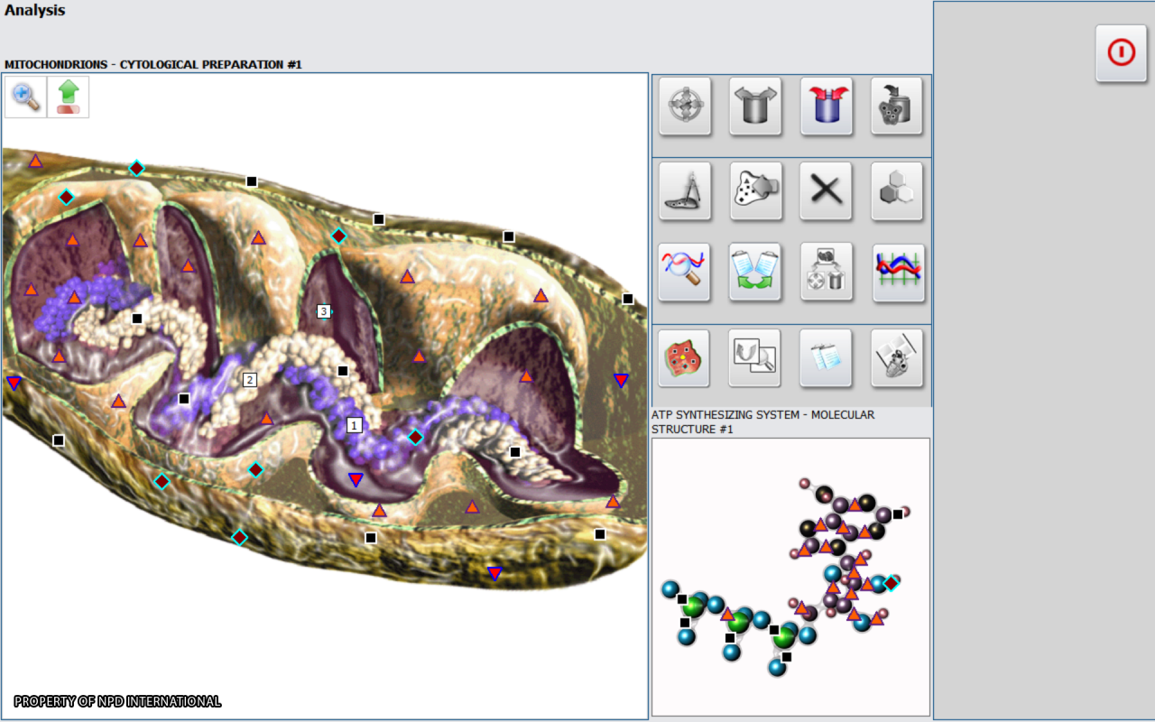
Task: Click the two stacked documents icon
Action: coord(826,358)
